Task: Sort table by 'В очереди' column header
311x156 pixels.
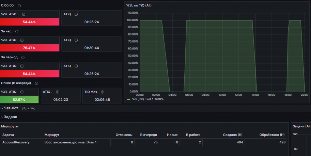Action: [x=149, y=135]
